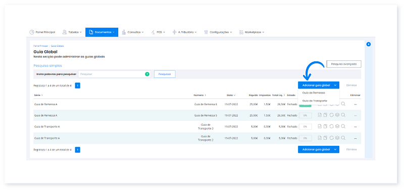Select the number cell Guia de Transporte 2

pyautogui.click(x=206, y=138)
